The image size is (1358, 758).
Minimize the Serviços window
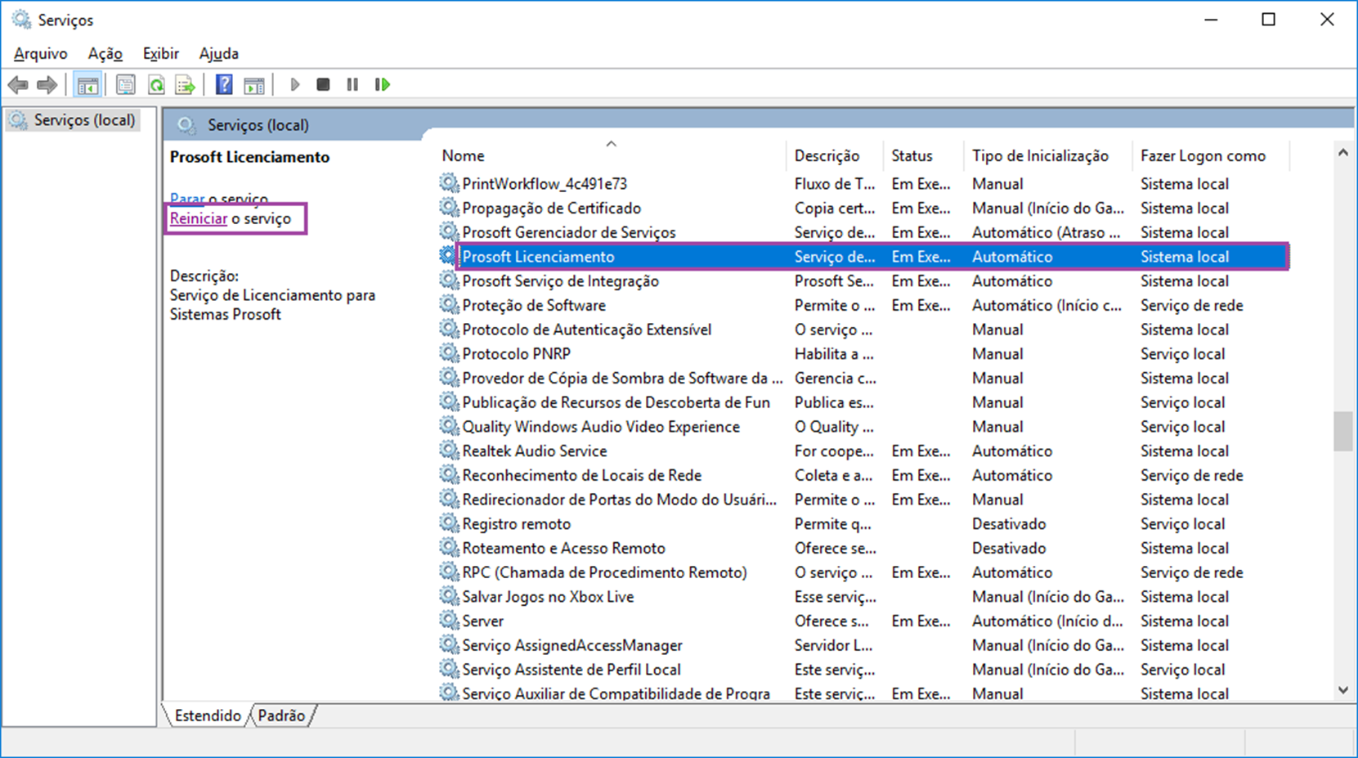click(x=1211, y=20)
